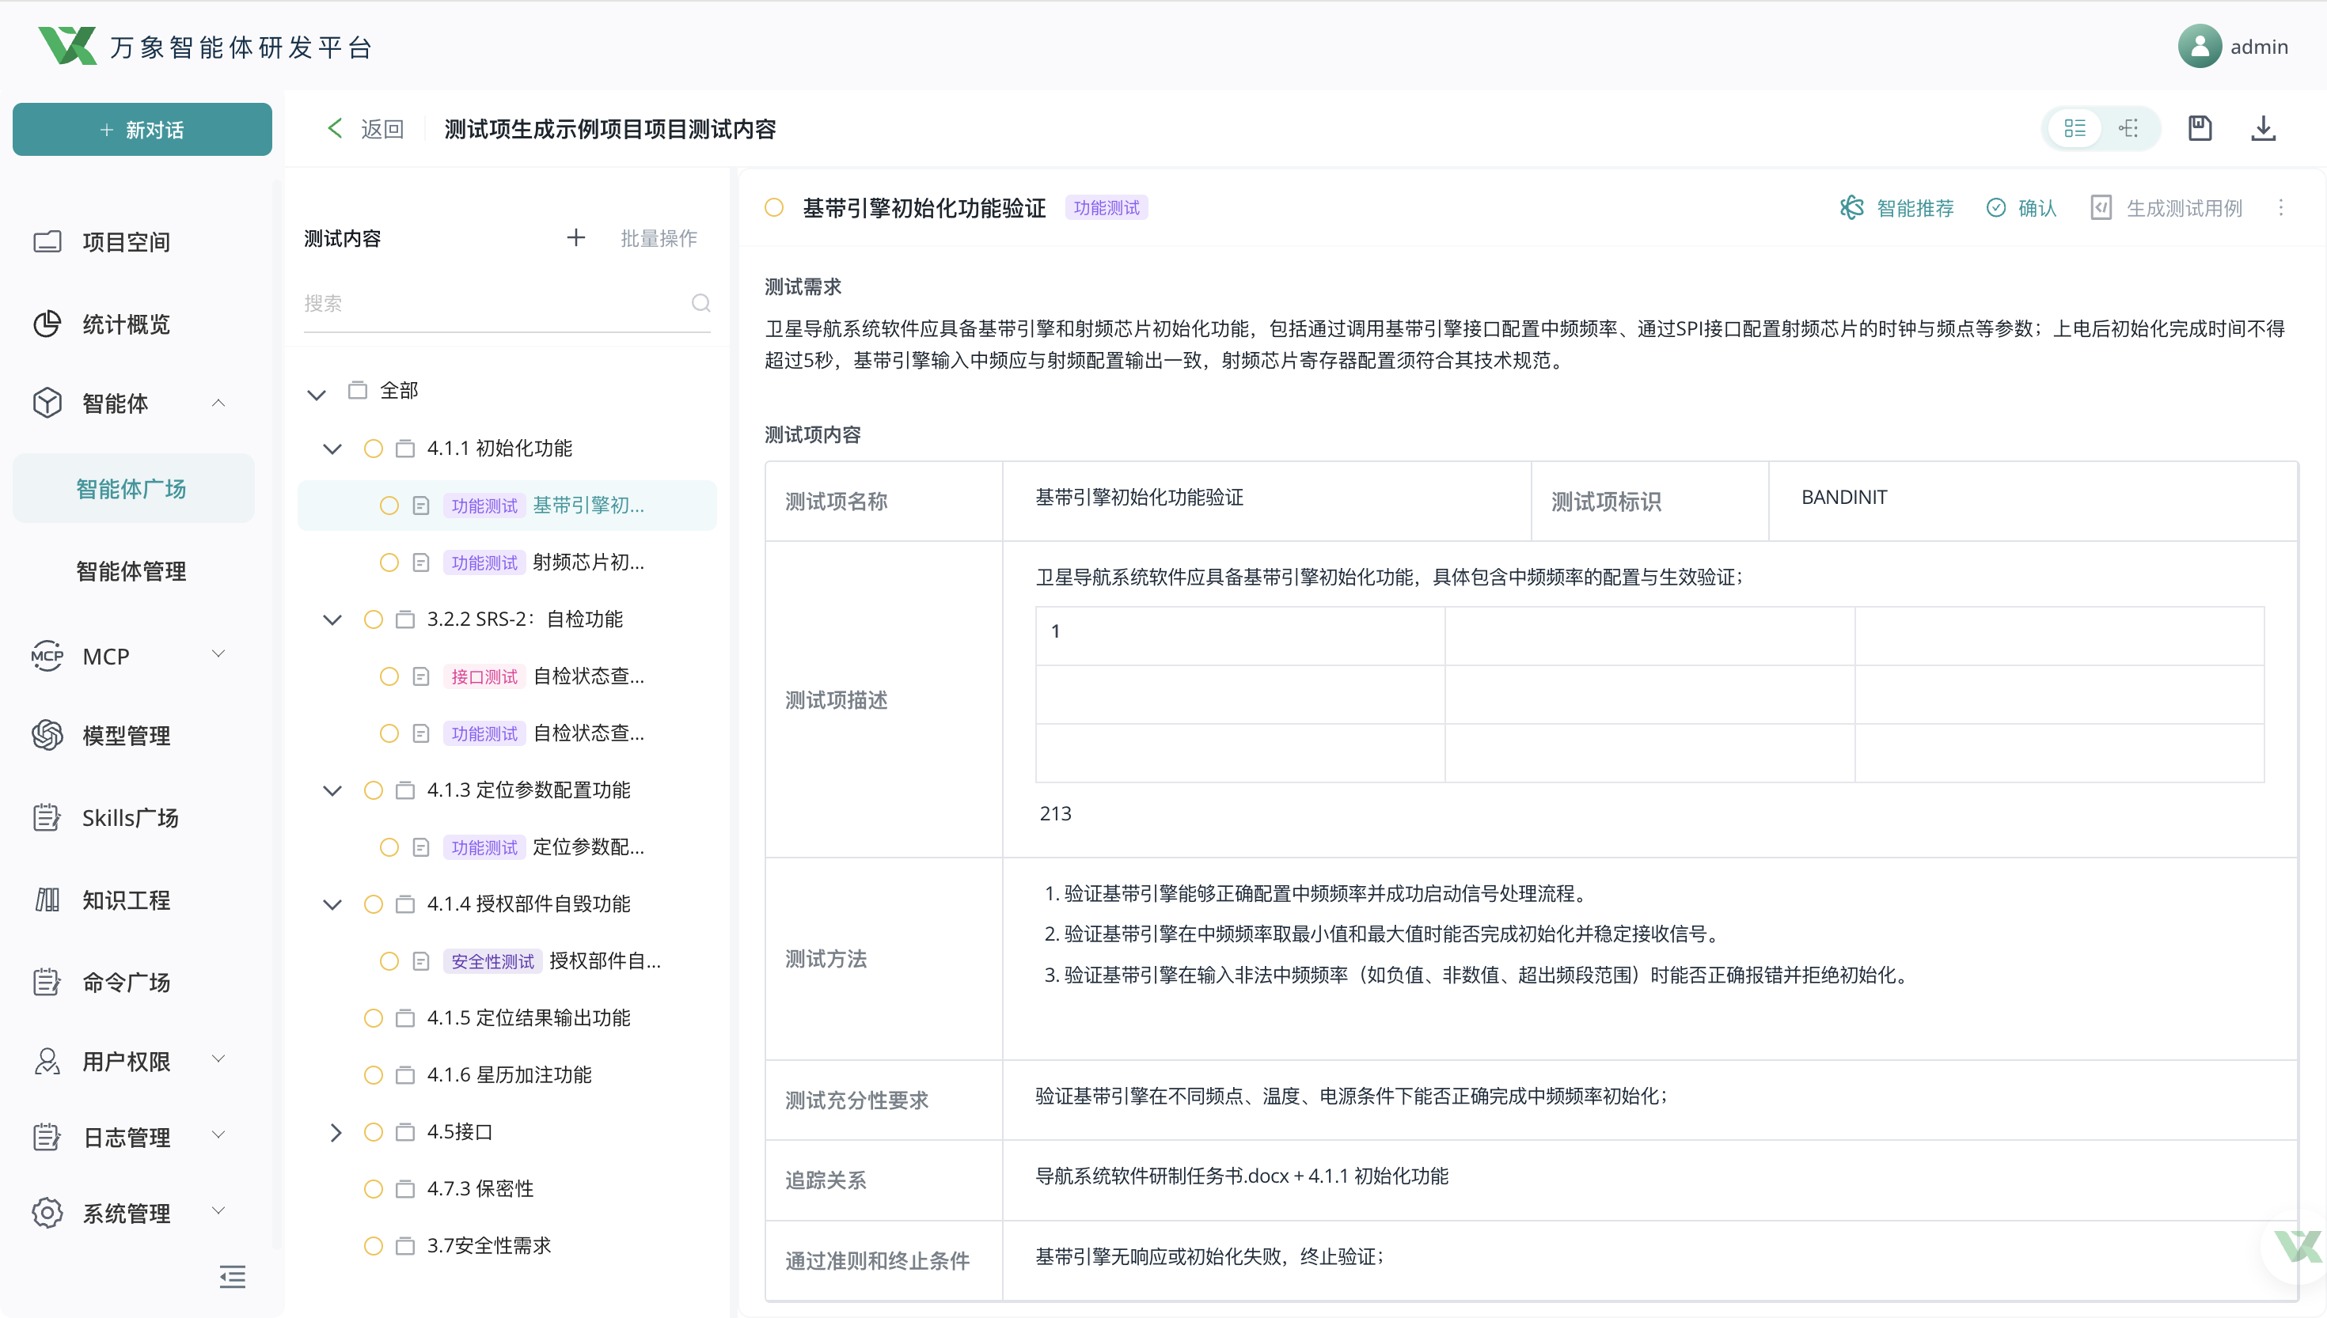Click 确认 button

(x=2021, y=207)
